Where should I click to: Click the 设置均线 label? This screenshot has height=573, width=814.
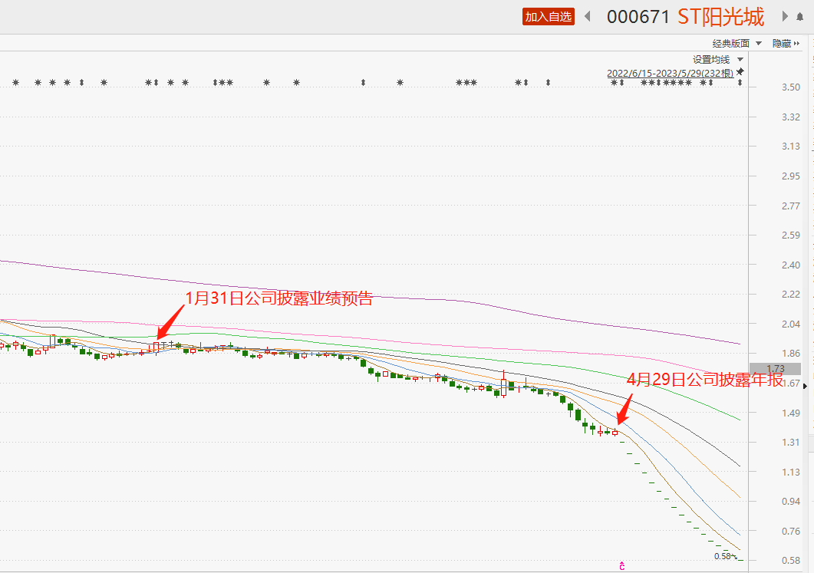(711, 60)
